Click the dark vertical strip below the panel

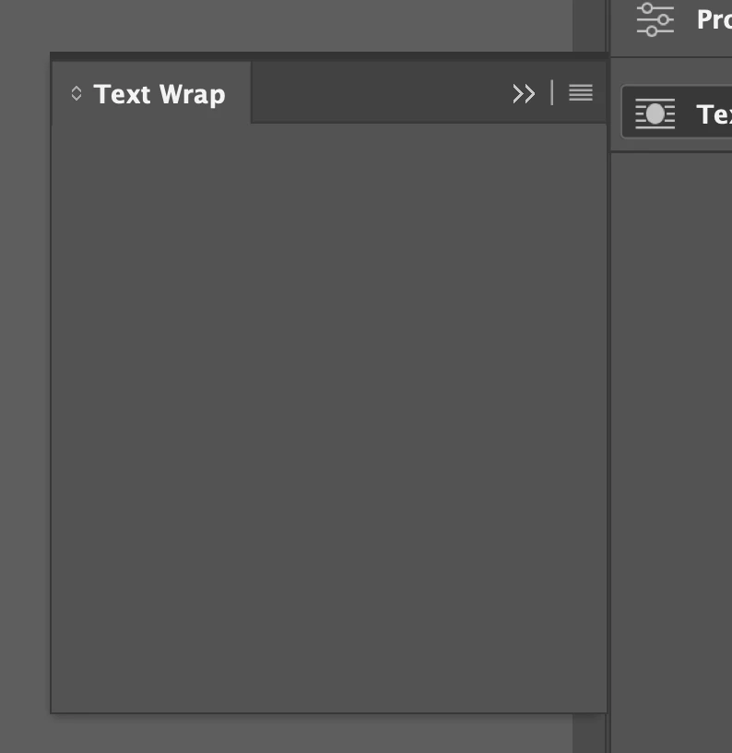[x=588, y=734]
